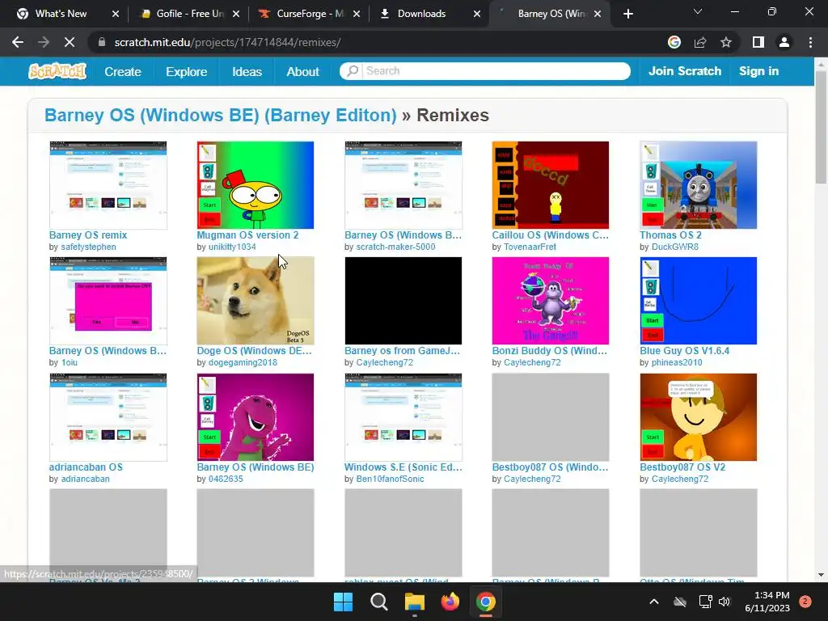Screen dimensions: 828x621
Task: Open the Create menu item
Action: [123, 71]
